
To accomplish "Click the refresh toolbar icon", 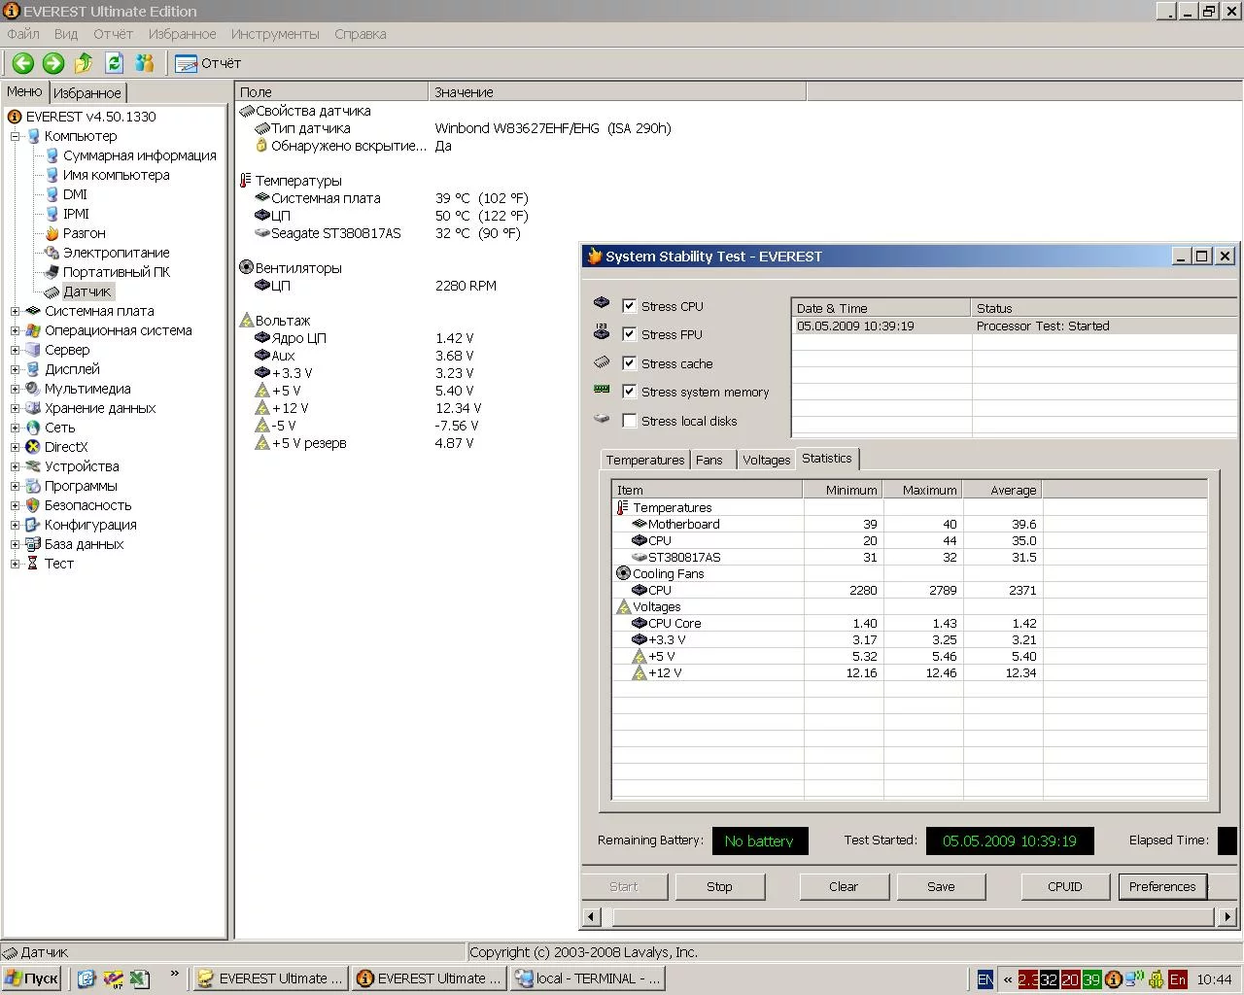I will [115, 63].
